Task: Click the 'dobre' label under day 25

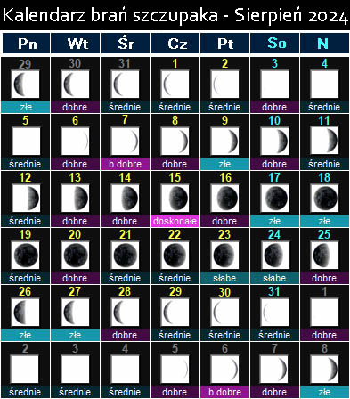Action: tap(324, 278)
